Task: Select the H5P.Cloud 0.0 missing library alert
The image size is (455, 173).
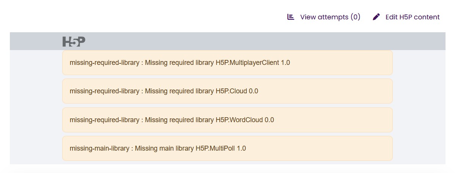Action: coord(227,91)
